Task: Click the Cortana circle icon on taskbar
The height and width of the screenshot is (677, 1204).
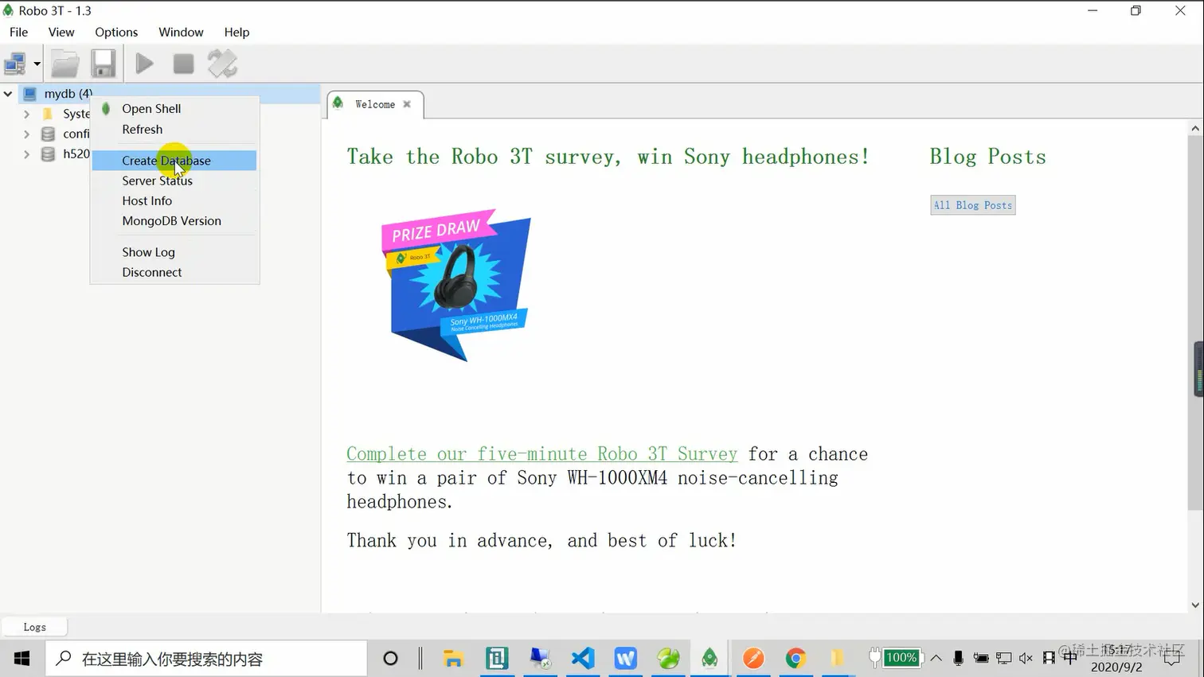Action: (x=390, y=659)
